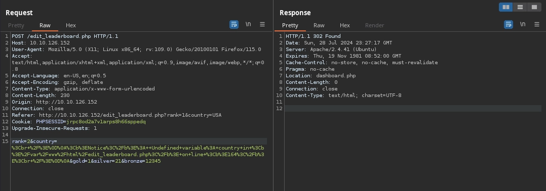Switch to Request Hex tab
Image resolution: width=546 pixels, height=191 pixels.
pyautogui.click(x=71, y=25)
